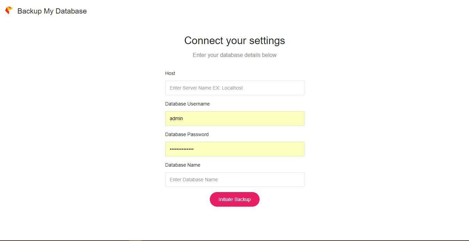The height and width of the screenshot is (241, 469).
Task: Click the Database Password label
Action: 187,134
